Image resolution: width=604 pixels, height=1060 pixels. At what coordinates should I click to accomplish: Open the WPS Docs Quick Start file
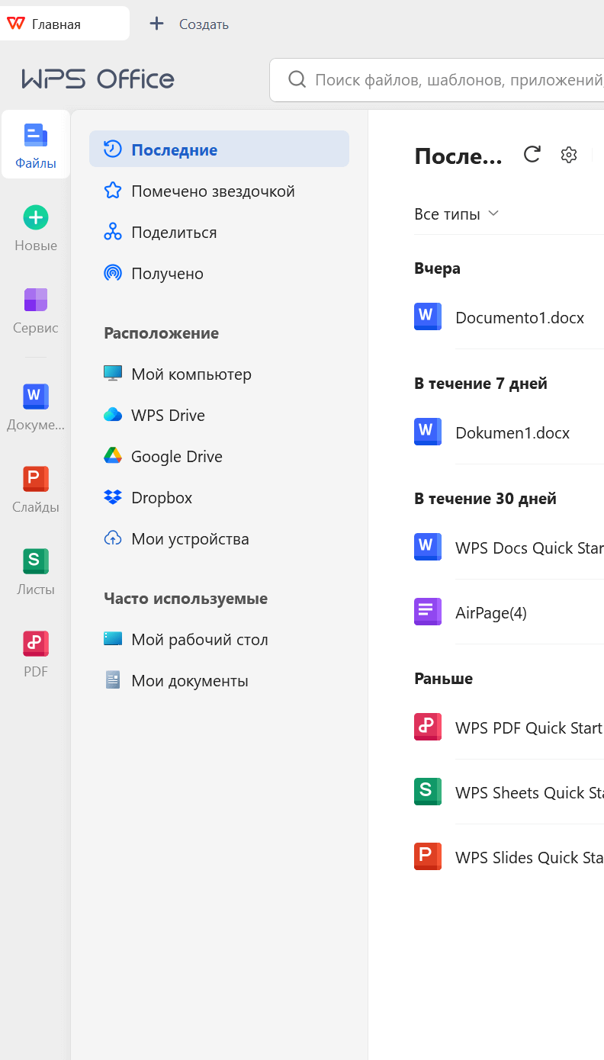(529, 548)
